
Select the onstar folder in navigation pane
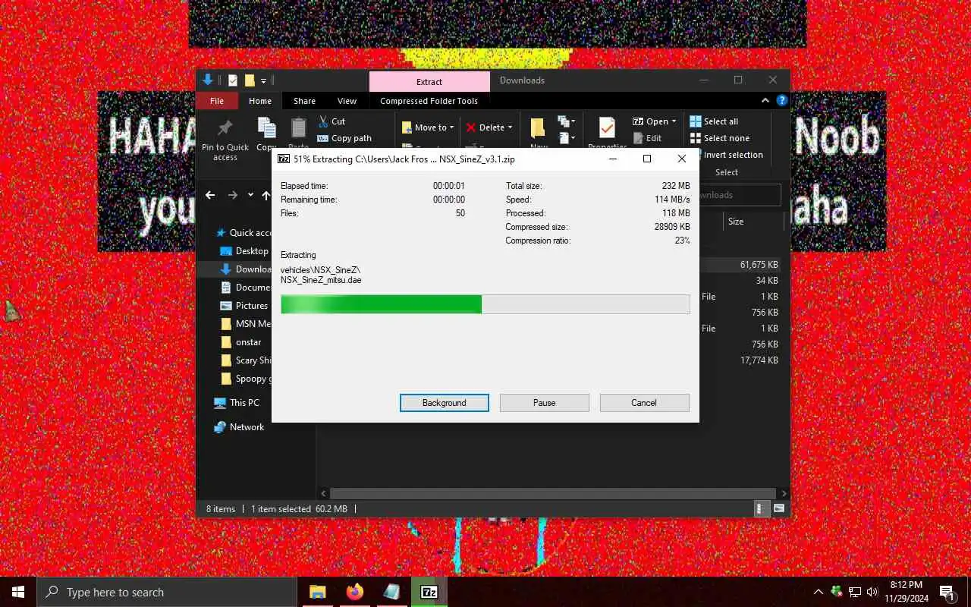click(x=241, y=342)
